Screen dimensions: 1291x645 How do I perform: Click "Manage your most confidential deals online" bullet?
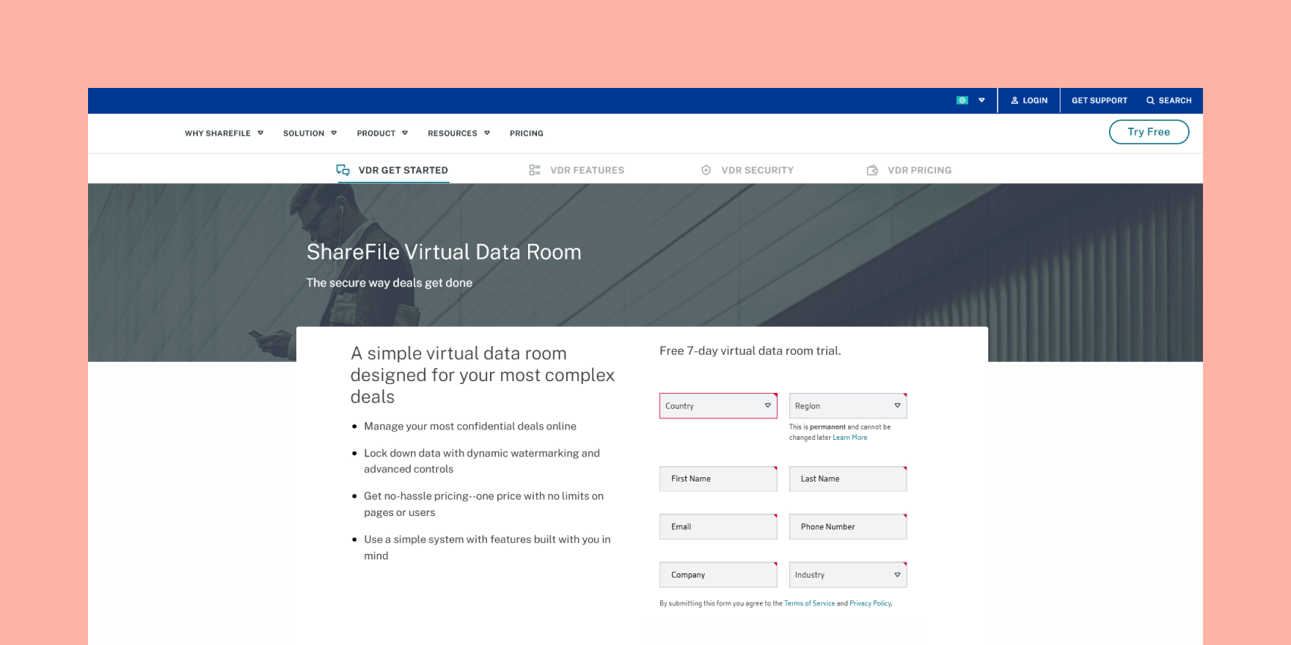[470, 427]
